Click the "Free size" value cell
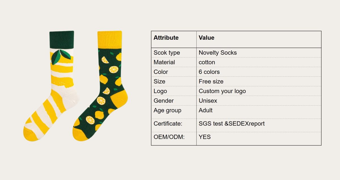Image resolution: width=340 pixels, height=180 pixels. [211, 82]
